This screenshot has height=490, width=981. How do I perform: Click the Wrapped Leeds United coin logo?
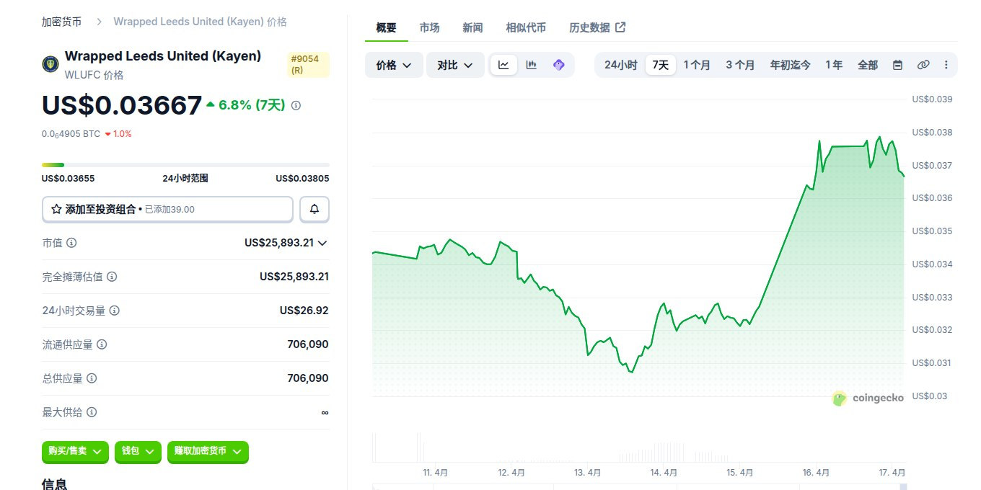pos(50,64)
